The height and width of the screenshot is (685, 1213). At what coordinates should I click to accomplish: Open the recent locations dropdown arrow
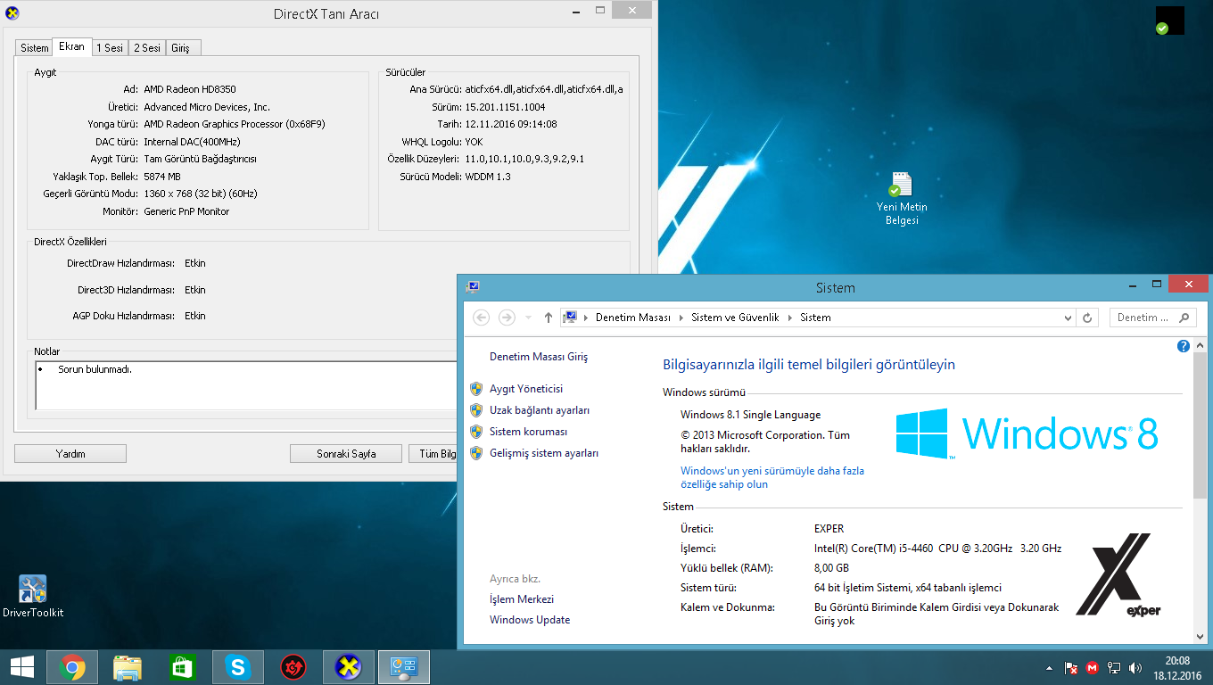point(529,318)
